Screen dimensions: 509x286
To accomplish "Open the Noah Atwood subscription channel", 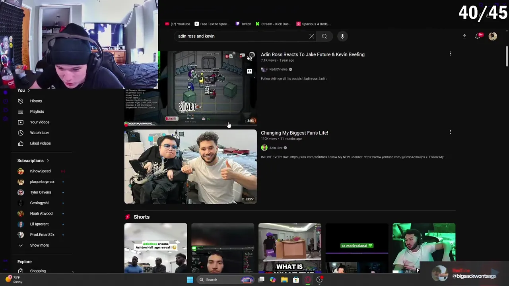I will [x=41, y=214].
